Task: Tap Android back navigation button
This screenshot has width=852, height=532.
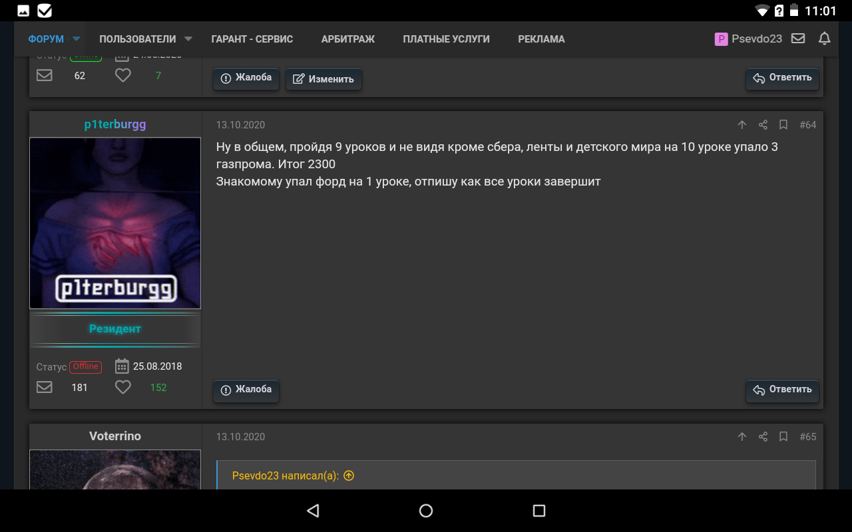Action: pos(313,511)
